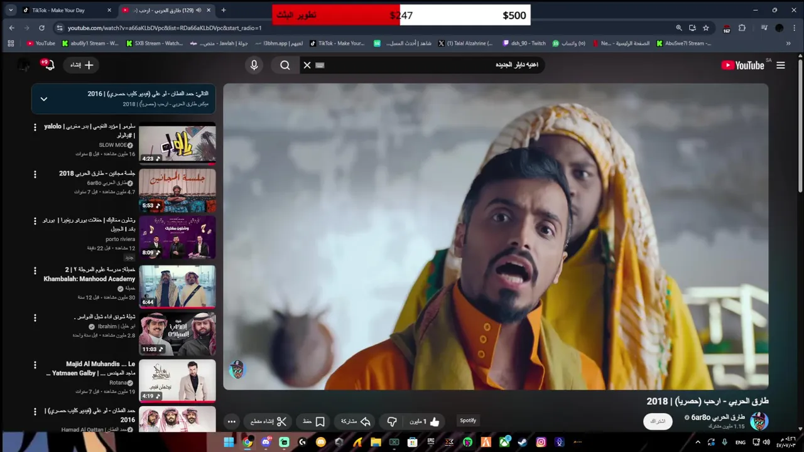Open options for جلسة مجانين video
The height and width of the screenshot is (452, 804).
coord(35,175)
